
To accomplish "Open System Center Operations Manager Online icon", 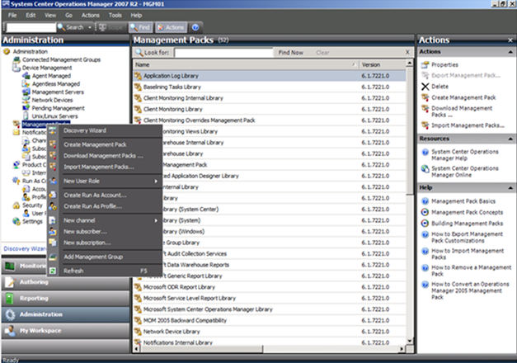I will click(425, 168).
